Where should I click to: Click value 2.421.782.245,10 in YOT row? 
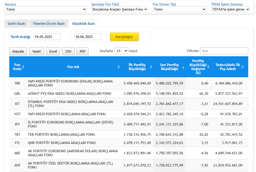coord(169,114)
